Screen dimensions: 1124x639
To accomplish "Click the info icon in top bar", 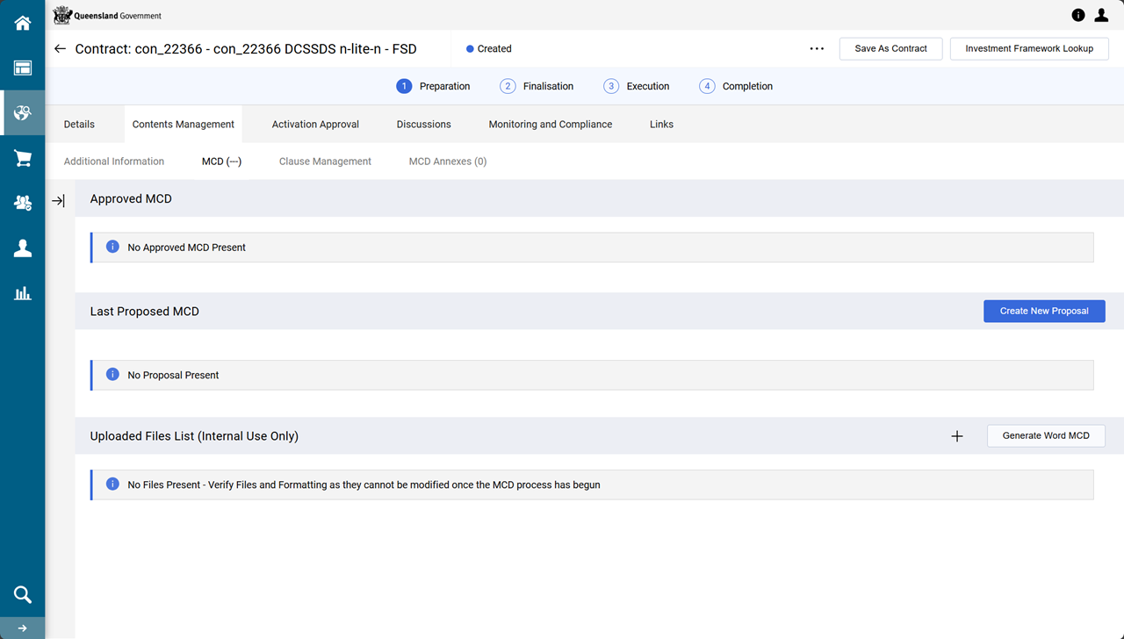I will coord(1078,15).
